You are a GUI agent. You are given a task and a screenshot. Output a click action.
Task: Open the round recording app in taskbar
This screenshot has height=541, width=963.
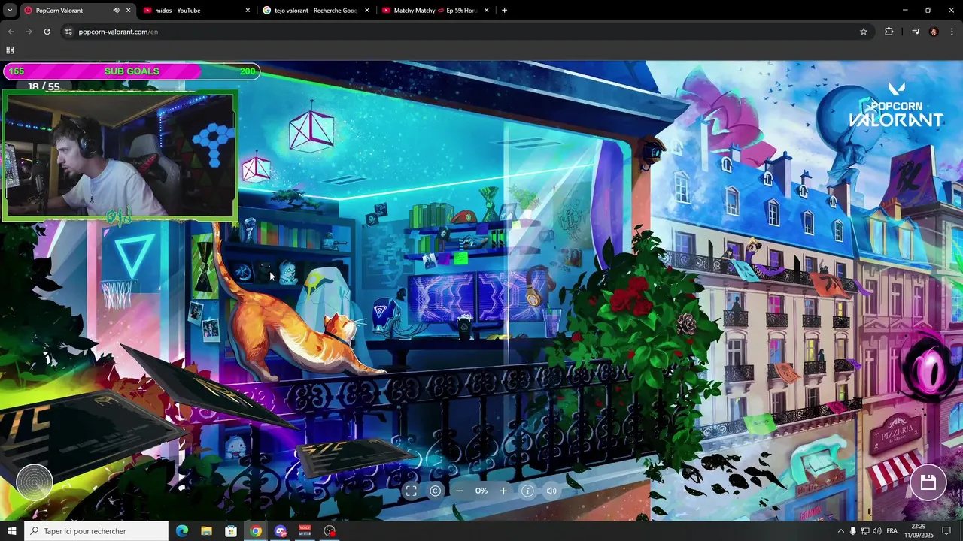pos(330,531)
